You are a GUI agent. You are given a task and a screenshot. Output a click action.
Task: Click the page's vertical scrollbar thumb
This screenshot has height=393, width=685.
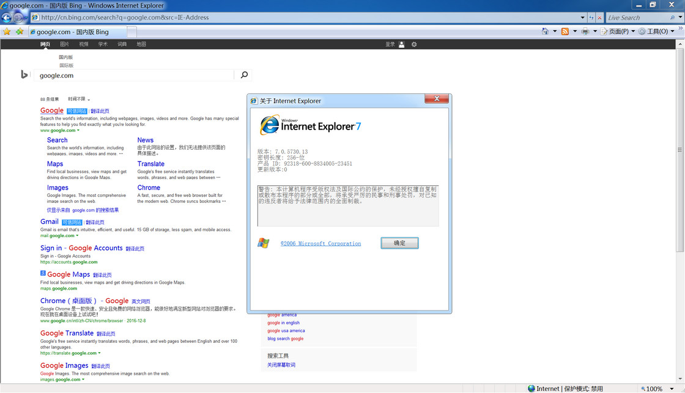click(680, 150)
